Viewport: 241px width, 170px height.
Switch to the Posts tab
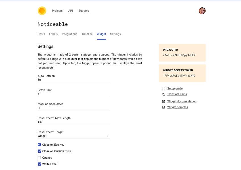point(41,34)
